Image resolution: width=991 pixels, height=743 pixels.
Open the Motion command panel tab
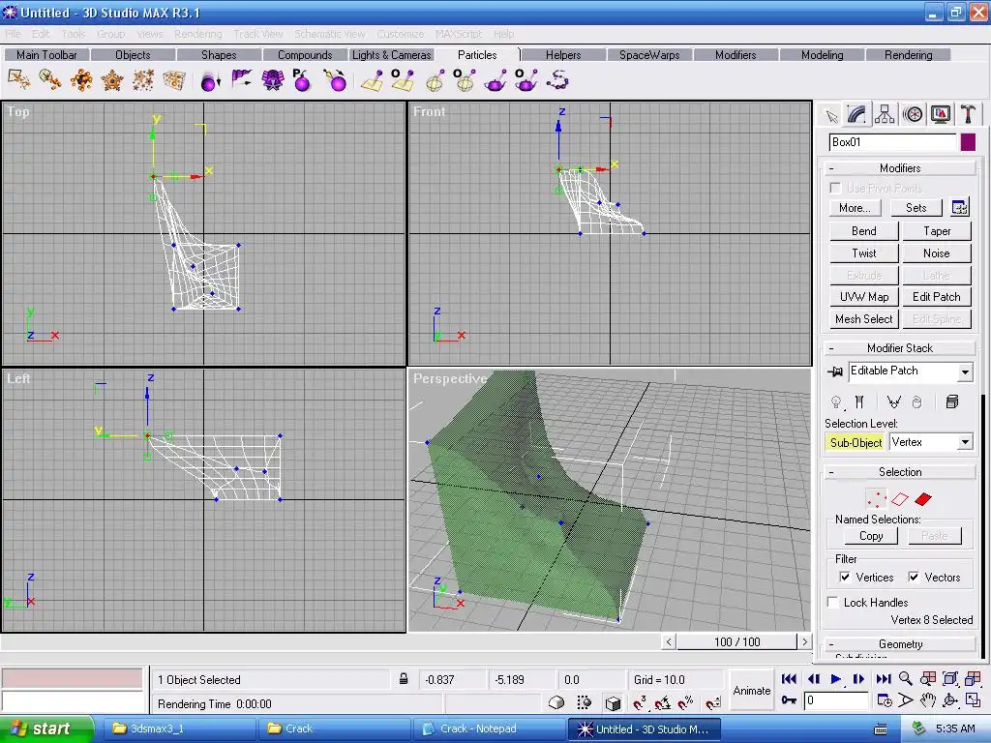[x=913, y=115]
